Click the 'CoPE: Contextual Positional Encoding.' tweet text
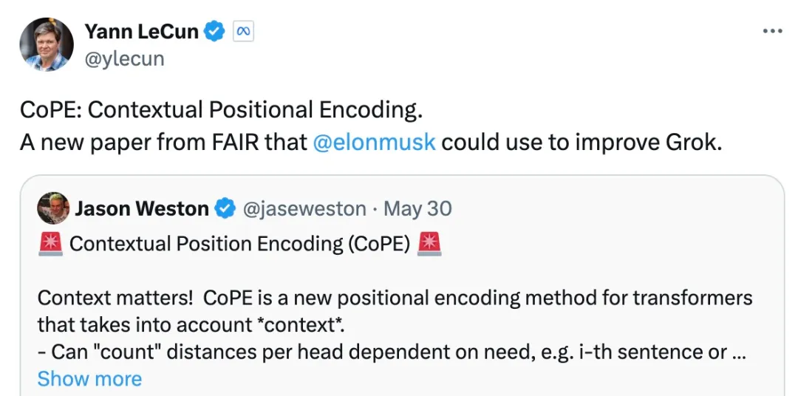 (x=222, y=110)
